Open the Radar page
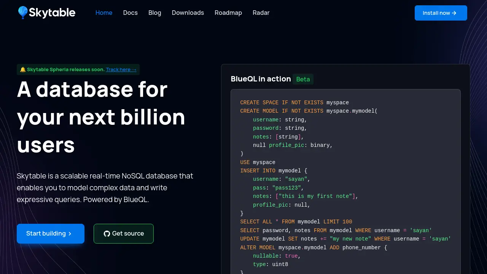The height and width of the screenshot is (274, 487). click(261, 13)
